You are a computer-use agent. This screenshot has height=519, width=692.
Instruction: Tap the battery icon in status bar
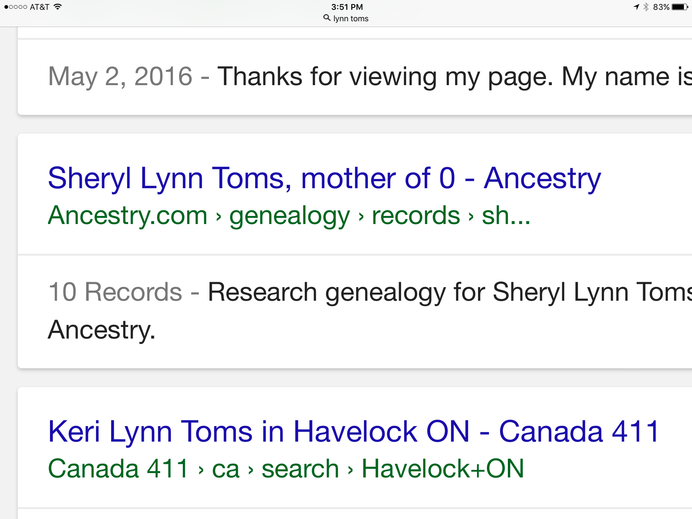click(x=679, y=7)
